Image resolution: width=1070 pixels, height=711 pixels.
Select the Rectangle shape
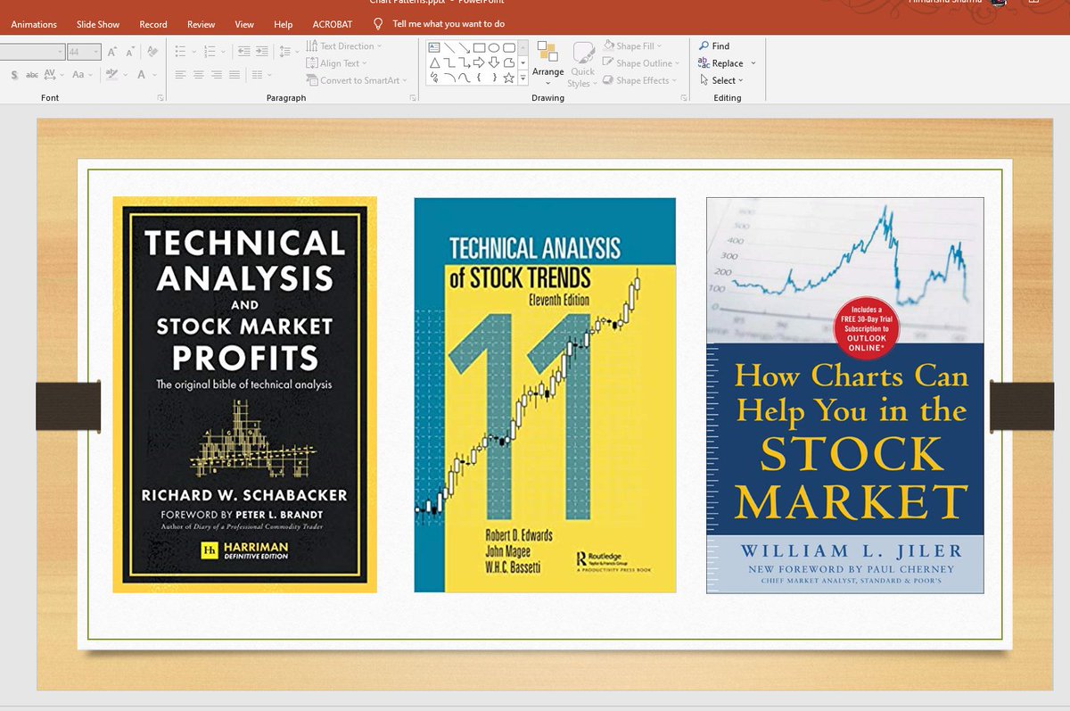coord(479,47)
